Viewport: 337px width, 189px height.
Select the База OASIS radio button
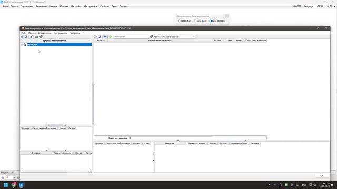[x=179, y=21]
